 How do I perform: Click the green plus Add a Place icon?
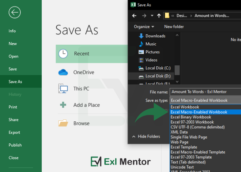[x=63, y=105]
